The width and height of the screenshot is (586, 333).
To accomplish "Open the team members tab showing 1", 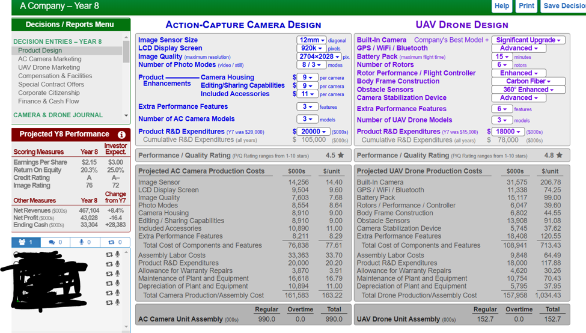I will pos(26,242).
